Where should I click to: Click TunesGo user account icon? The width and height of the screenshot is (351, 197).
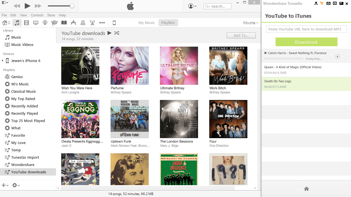[316, 3]
